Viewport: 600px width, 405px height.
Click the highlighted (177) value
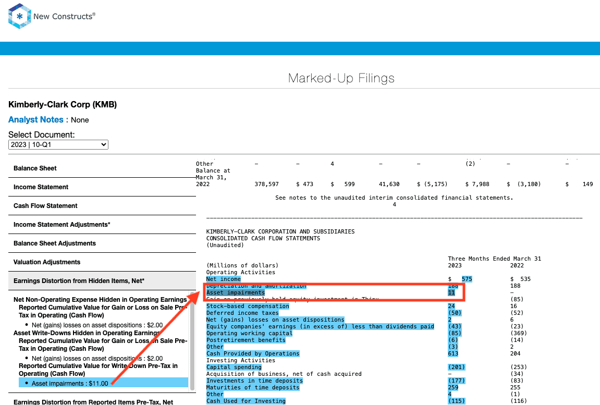click(457, 381)
